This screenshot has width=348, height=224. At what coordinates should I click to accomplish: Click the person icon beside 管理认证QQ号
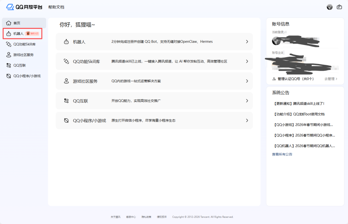274,79
